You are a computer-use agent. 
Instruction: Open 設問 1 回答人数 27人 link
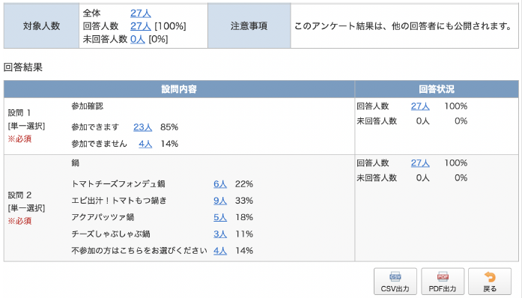420,106
